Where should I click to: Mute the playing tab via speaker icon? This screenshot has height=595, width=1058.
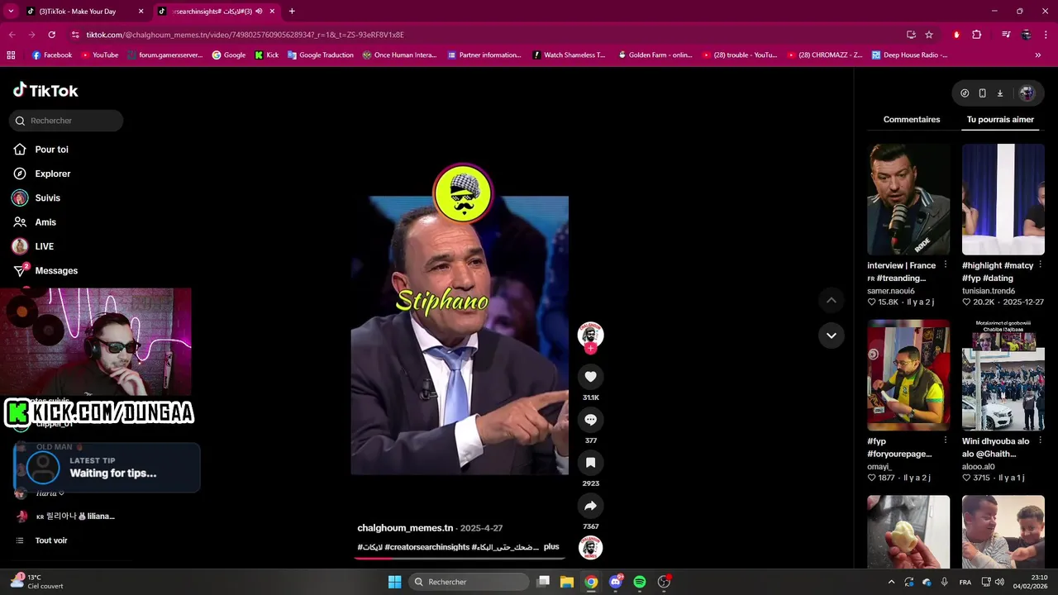259,12
